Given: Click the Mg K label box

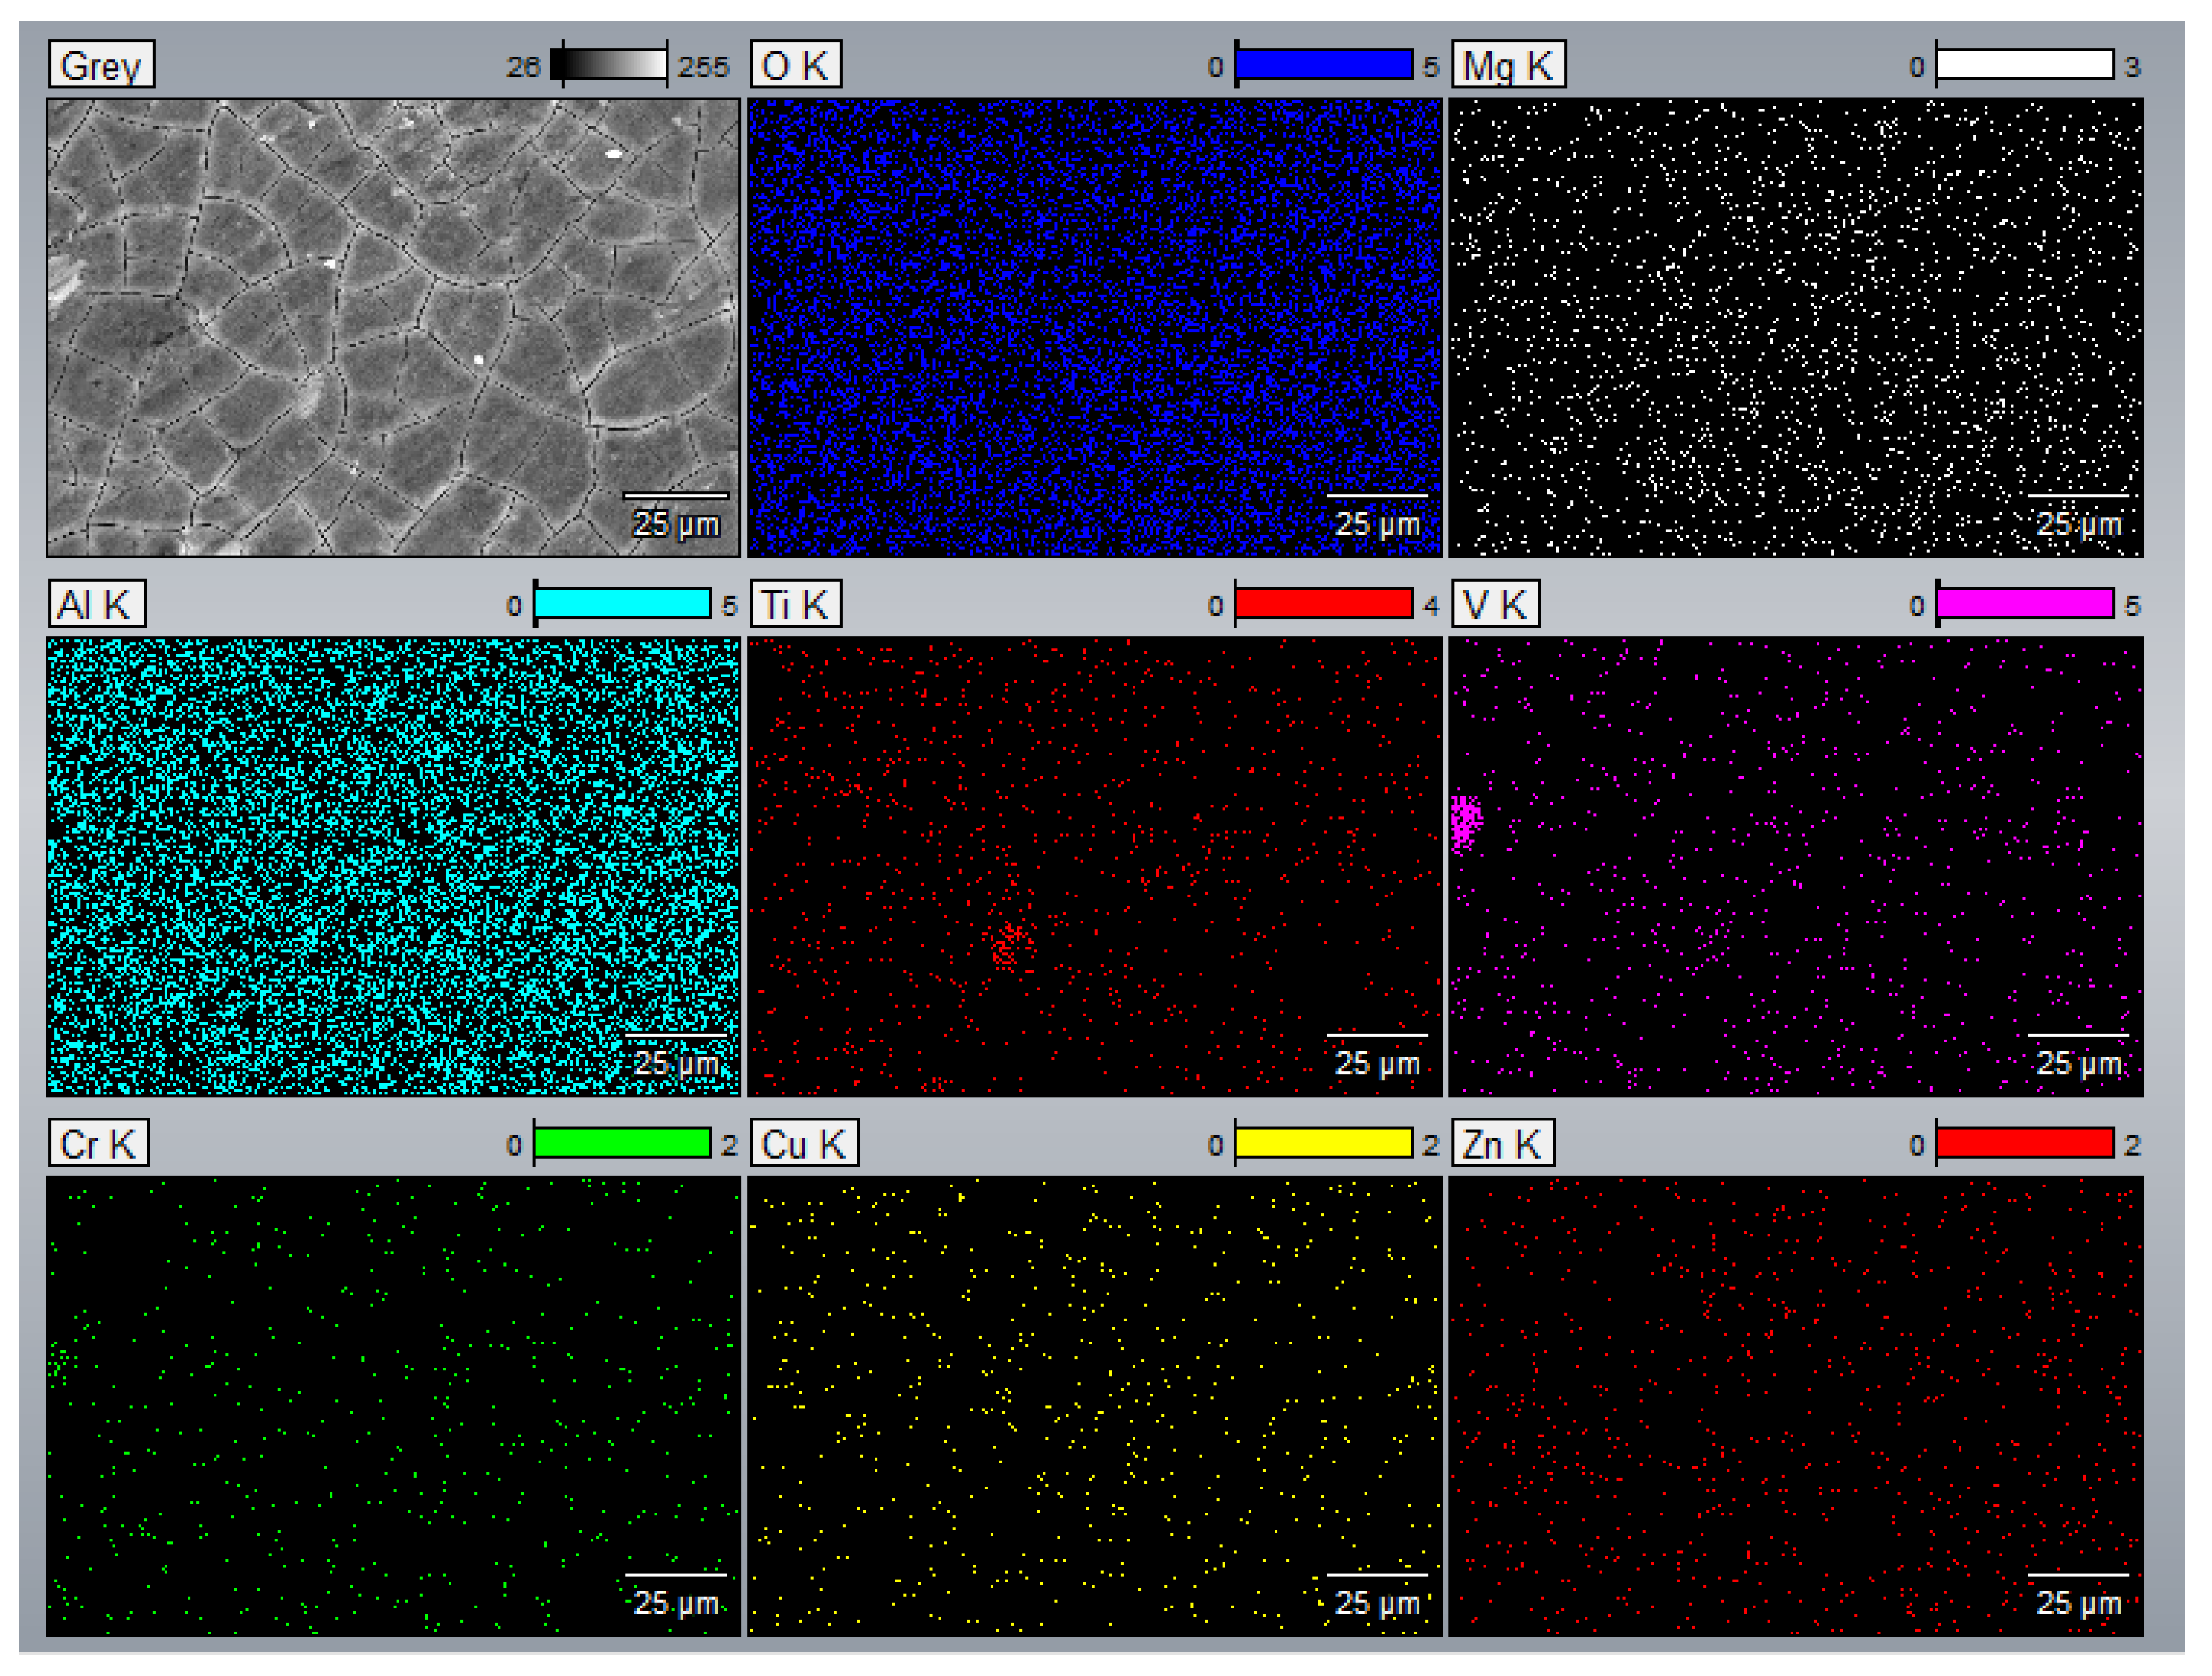Looking at the screenshot, I should [1507, 65].
